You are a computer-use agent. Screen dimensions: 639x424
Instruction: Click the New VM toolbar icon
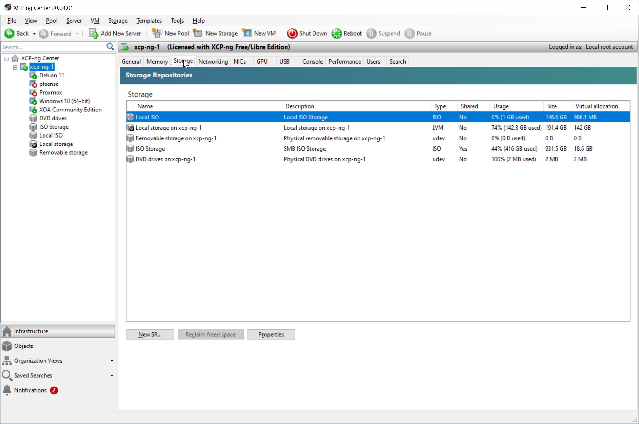[247, 33]
